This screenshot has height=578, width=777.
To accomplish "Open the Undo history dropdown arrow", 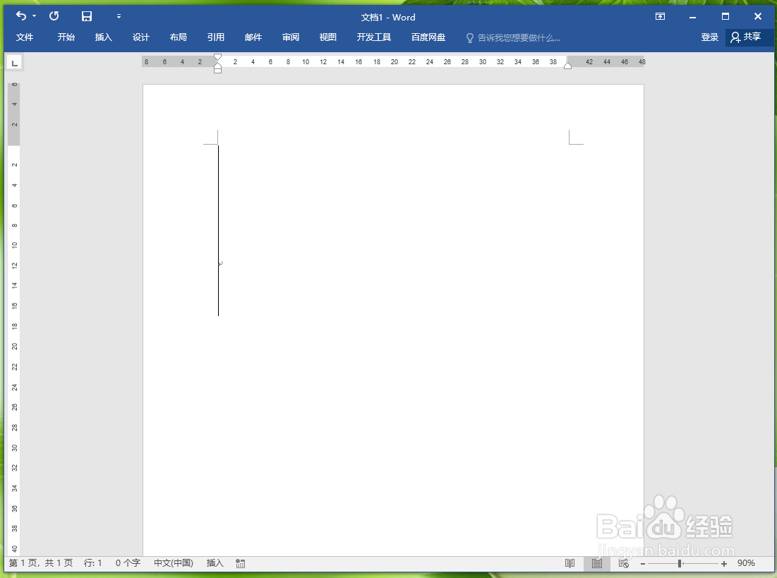I will pyautogui.click(x=34, y=16).
